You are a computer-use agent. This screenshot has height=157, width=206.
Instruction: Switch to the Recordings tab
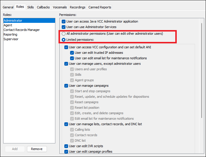click(78, 7)
